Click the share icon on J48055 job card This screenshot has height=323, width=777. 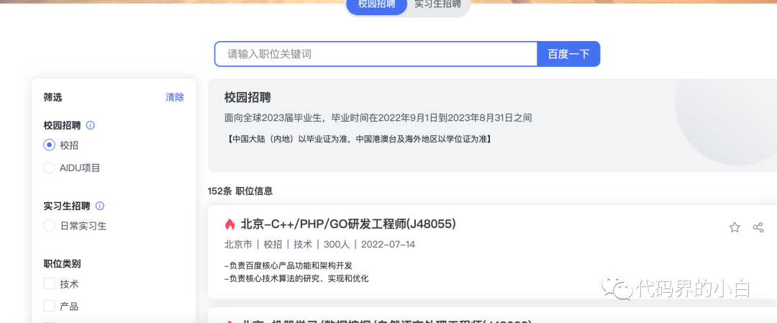tap(758, 227)
